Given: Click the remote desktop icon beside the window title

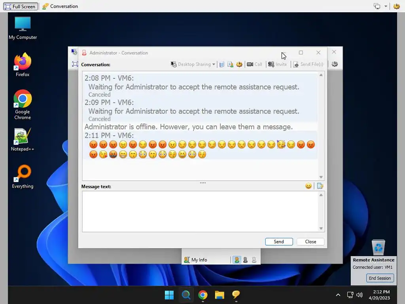Looking at the screenshot, I should (x=74, y=52).
